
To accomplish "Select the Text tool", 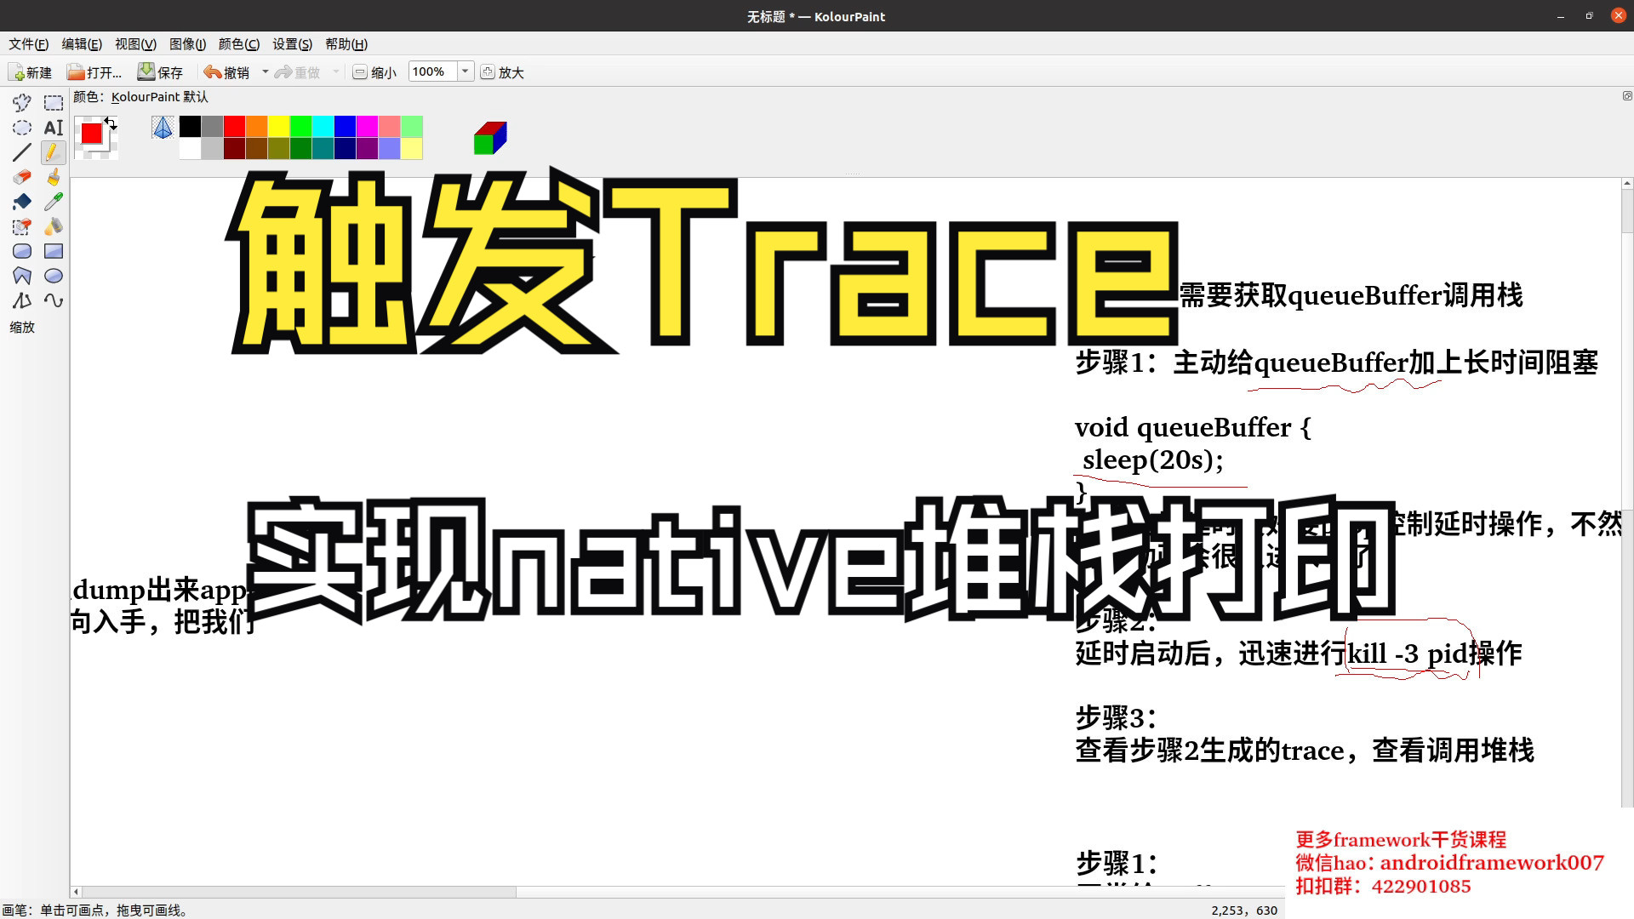I will coord(53,128).
